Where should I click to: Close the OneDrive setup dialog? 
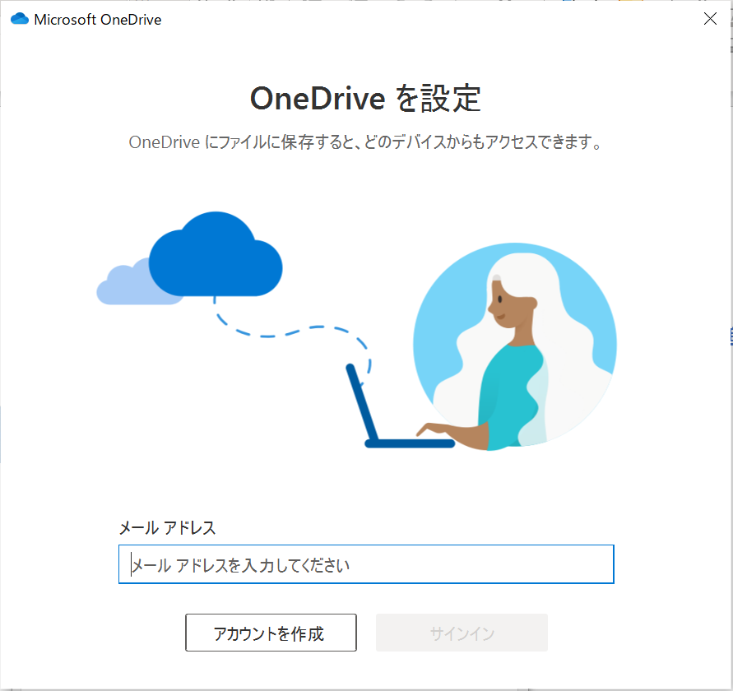coord(710,19)
